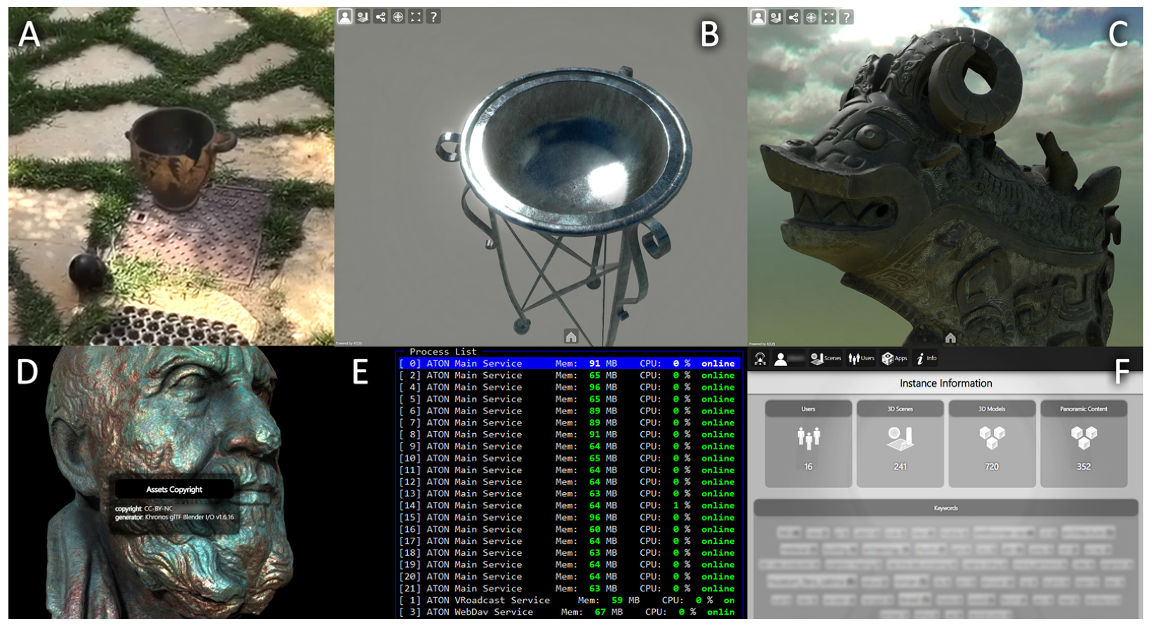Click the Users card header
The width and height of the screenshot is (1158, 628).
point(808,409)
